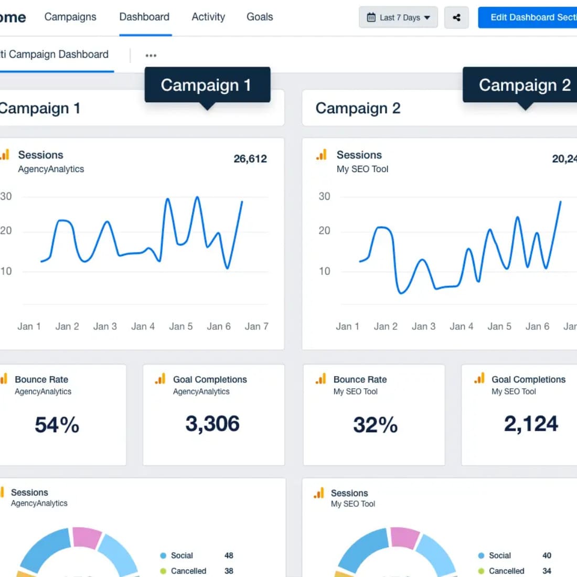
Task: Click Social legend label in My SEO Tool card
Action: click(500, 555)
